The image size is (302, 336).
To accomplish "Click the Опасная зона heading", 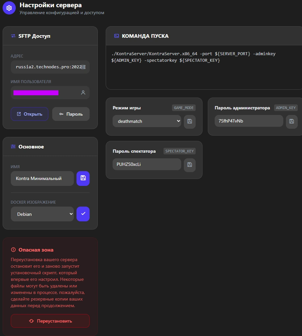I will pyautogui.click(x=36, y=250).
